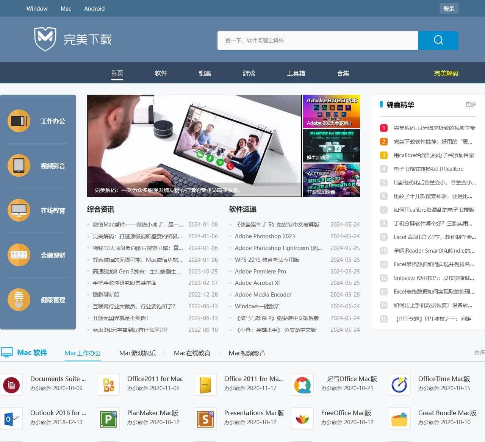Open the 合集 navigation item
This screenshot has height=442, width=485.
343,73
